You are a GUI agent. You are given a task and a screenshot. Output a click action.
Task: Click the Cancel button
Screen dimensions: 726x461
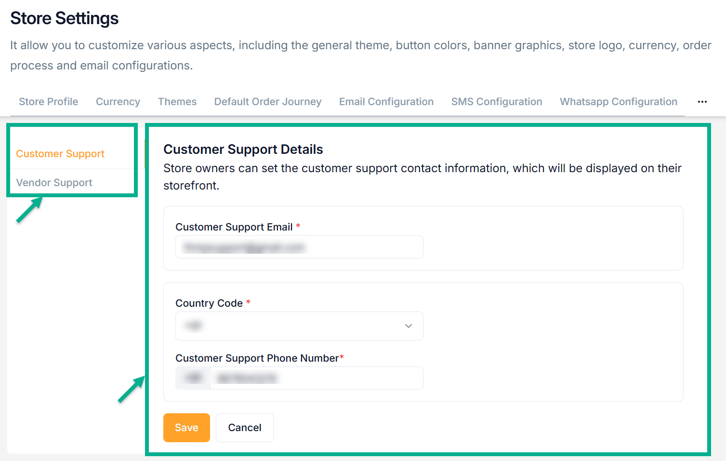(244, 428)
